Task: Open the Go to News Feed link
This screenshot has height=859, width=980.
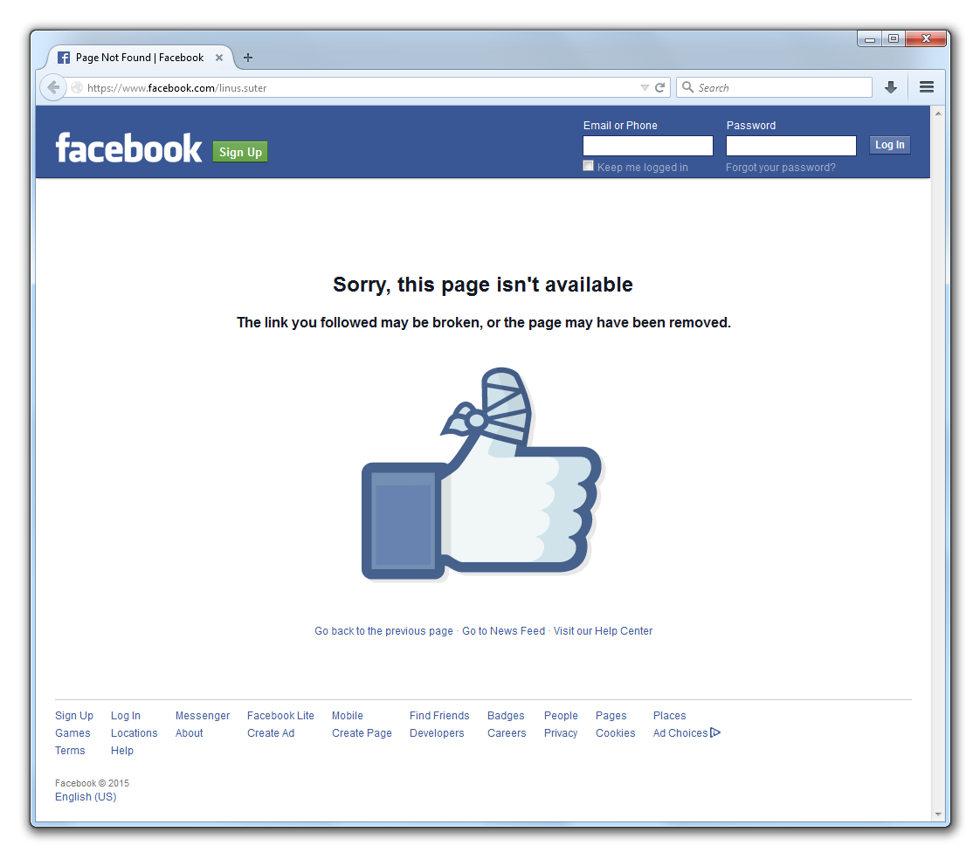Action: (x=503, y=631)
